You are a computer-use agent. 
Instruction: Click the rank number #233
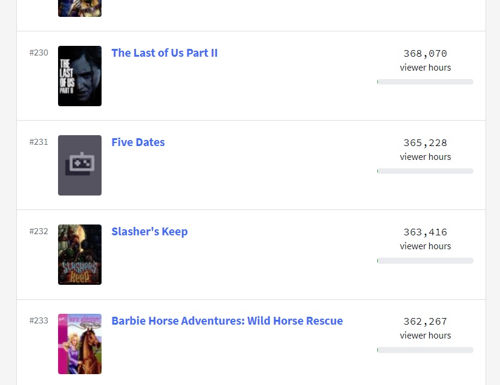(x=39, y=320)
